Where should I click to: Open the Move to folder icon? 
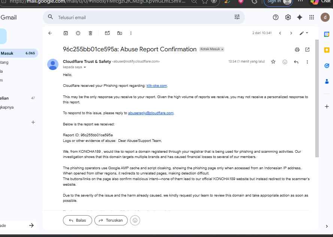(x=119, y=33)
